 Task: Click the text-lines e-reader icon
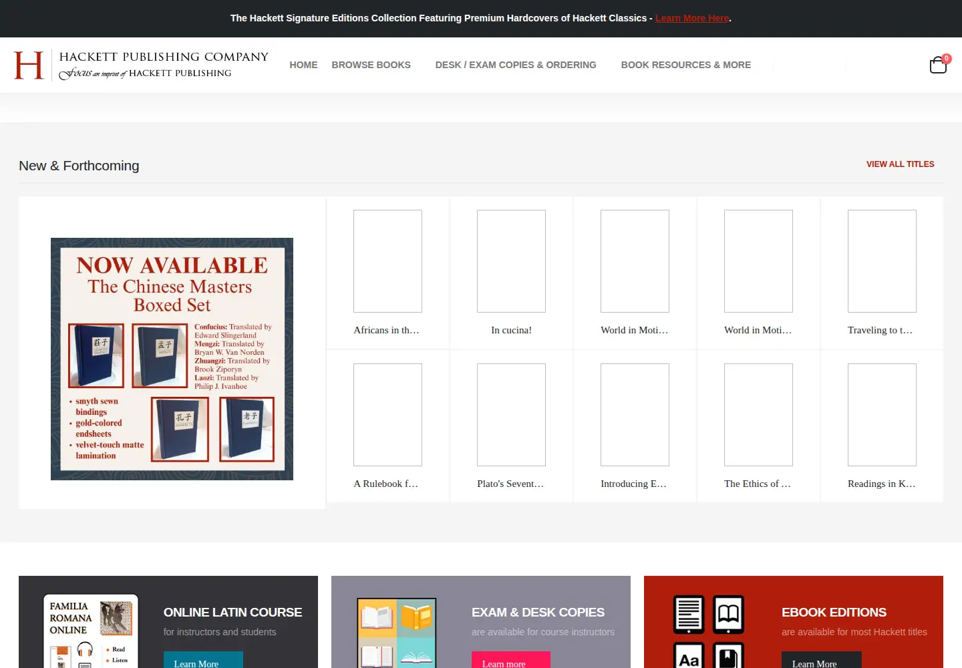pyautogui.click(x=689, y=614)
